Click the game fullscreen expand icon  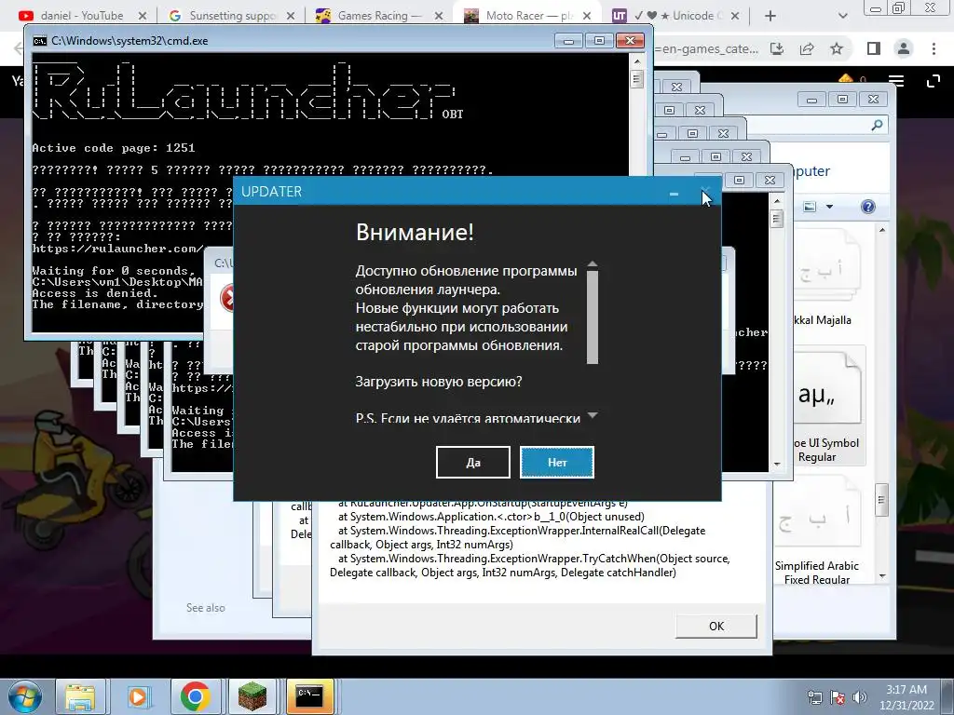pyautogui.click(x=933, y=81)
